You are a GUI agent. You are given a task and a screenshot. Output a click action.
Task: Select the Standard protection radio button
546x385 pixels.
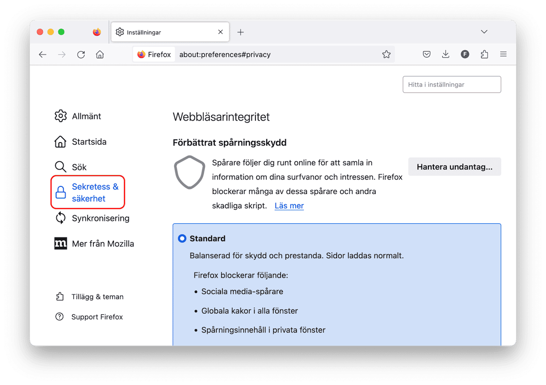pos(182,238)
